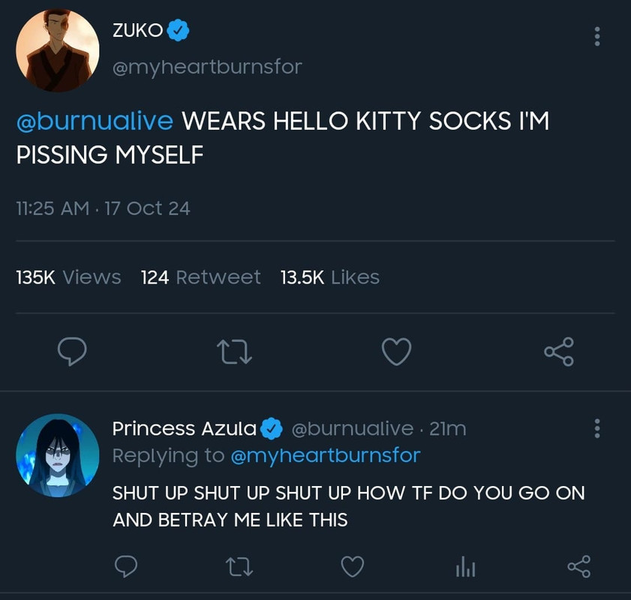Retweet Princess Azula's reply
Viewport: 631px width, 600px height.
pos(240,567)
